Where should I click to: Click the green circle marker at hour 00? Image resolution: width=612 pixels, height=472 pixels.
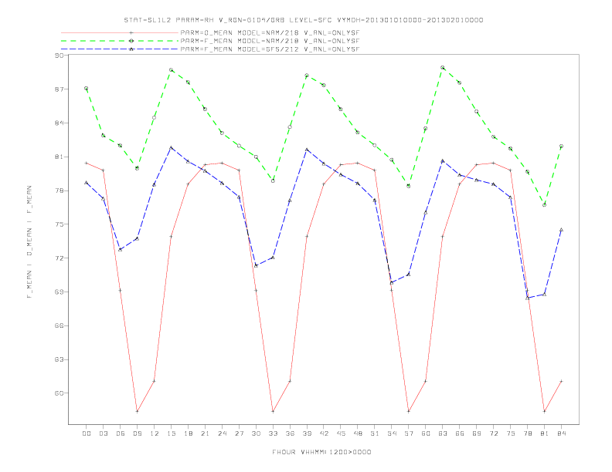click(87, 89)
